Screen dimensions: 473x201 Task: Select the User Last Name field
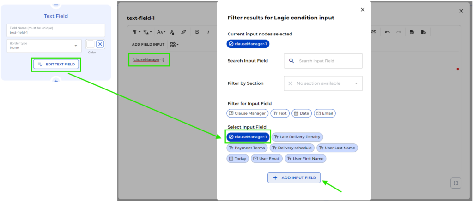click(x=337, y=148)
